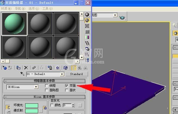Uncheck the 双面 (2-Sided) checkbox
Image resolution: width=178 pixels, height=114 pixels.
point(67,86)
